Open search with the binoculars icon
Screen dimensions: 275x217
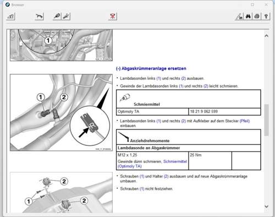click(248, 17)
